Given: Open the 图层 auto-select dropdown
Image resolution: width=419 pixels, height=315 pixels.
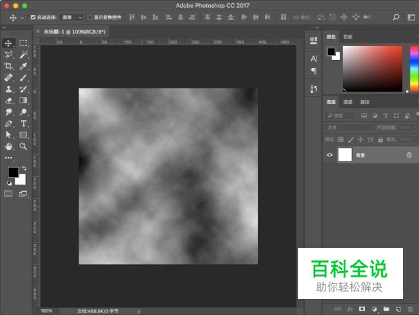Looking at the screenshot, I should (71, 17).
